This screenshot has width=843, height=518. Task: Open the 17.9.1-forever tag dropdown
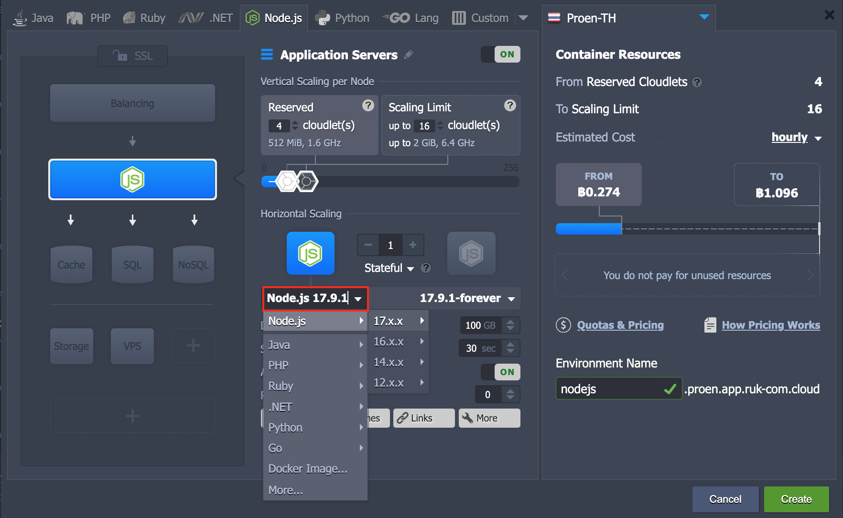point(467,299)
